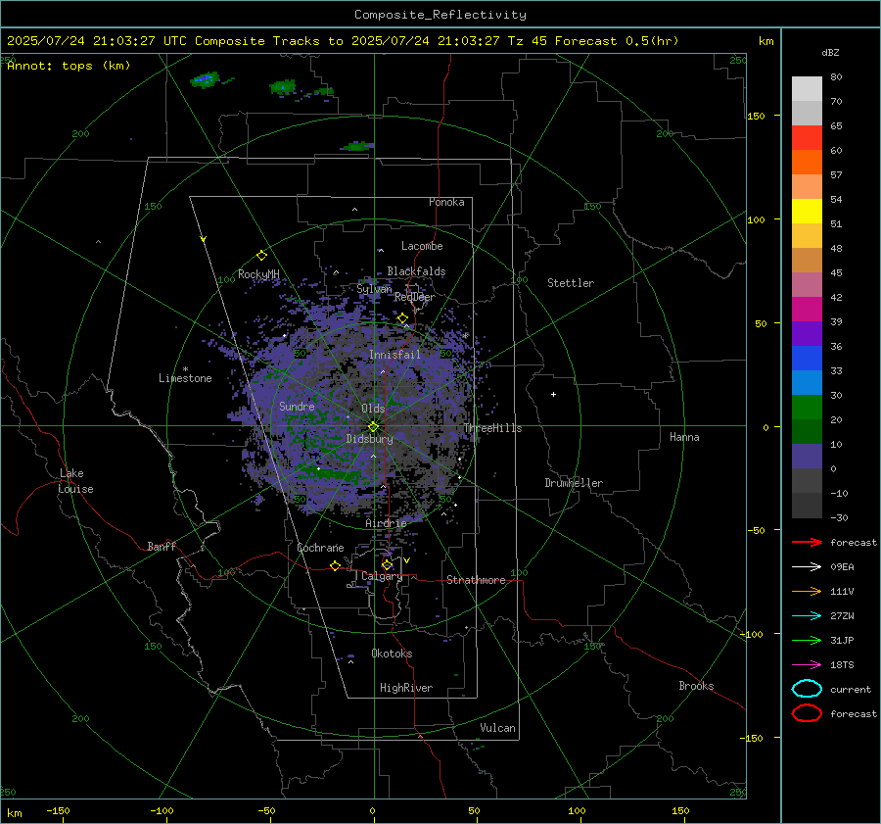
Task: Click the magenta 18TS track arrow
Action: 807,665
